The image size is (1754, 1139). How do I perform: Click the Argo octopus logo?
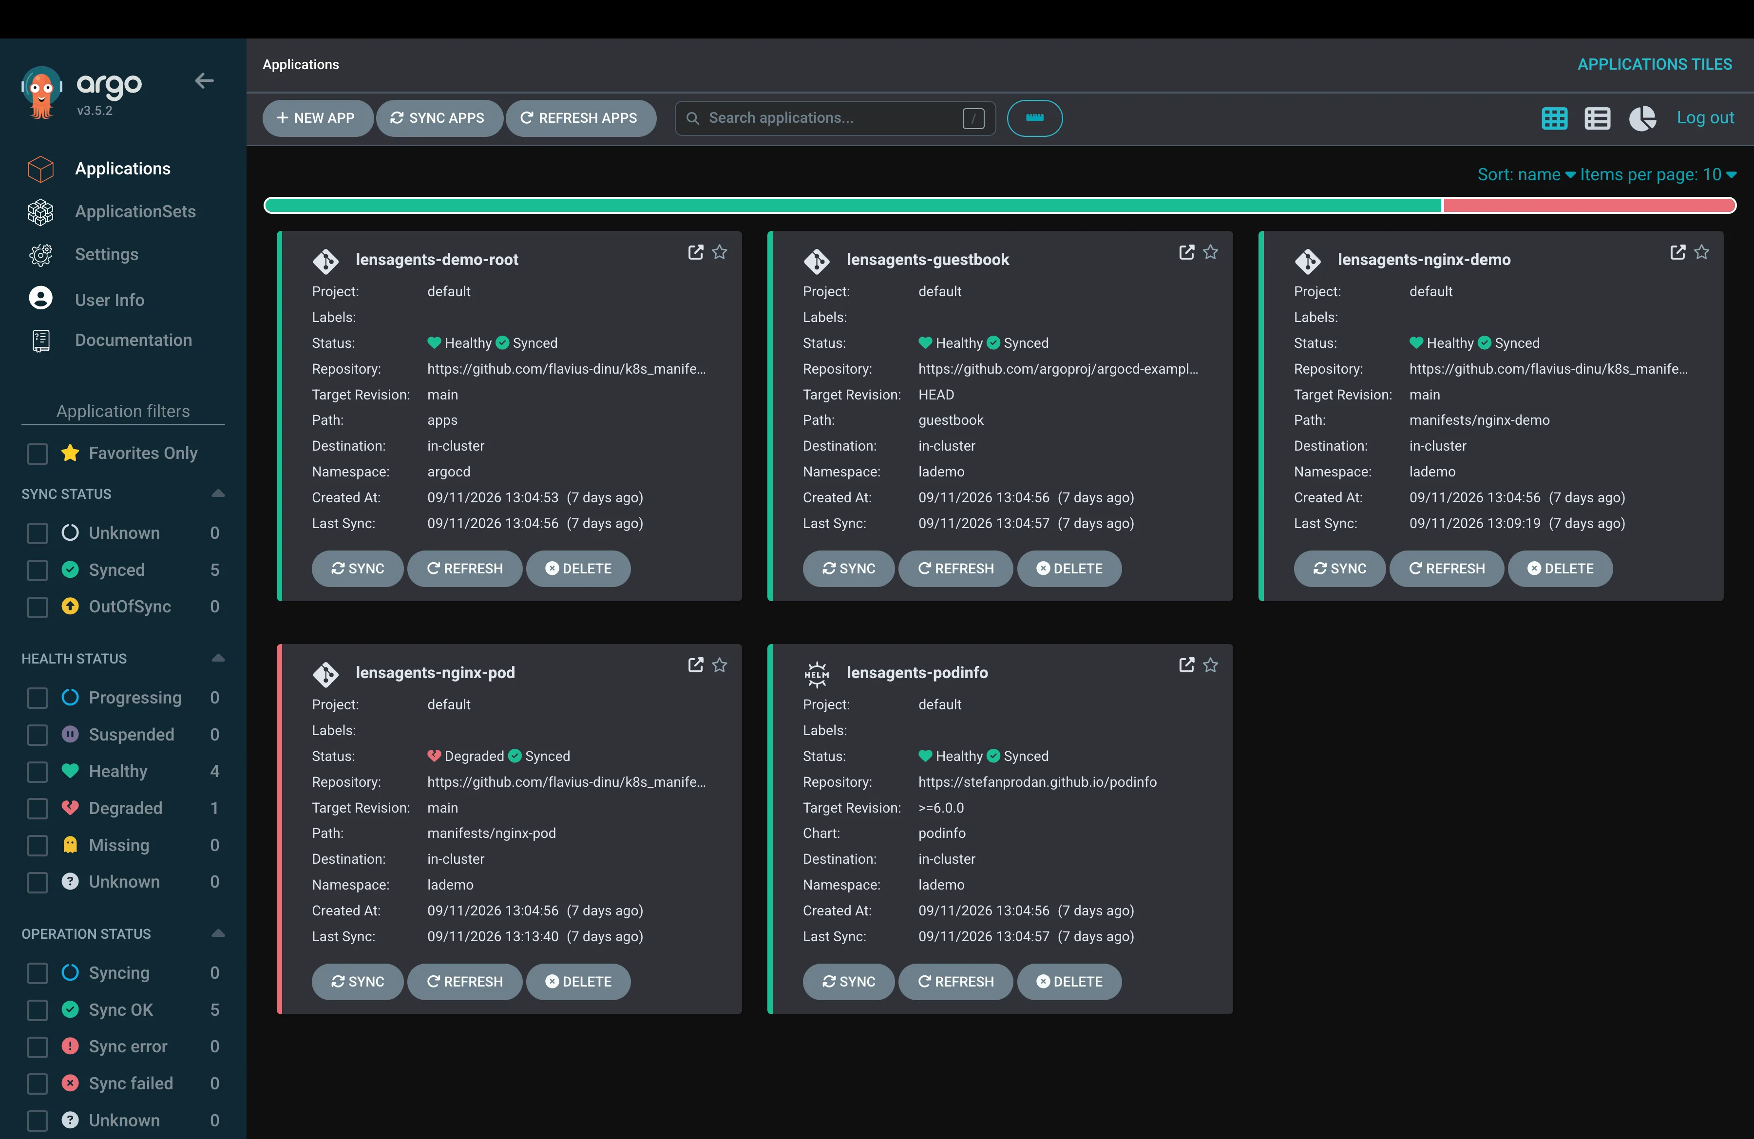[41, 92]
